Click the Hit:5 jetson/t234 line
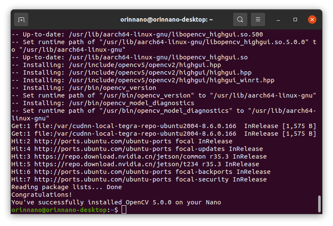333x226 pixels. [x=135, y=164]
